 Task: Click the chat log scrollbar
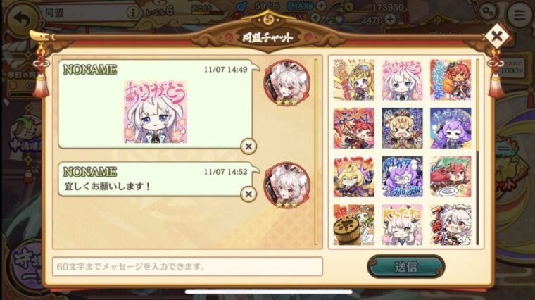pyautogui.click(x=316, y=152)
